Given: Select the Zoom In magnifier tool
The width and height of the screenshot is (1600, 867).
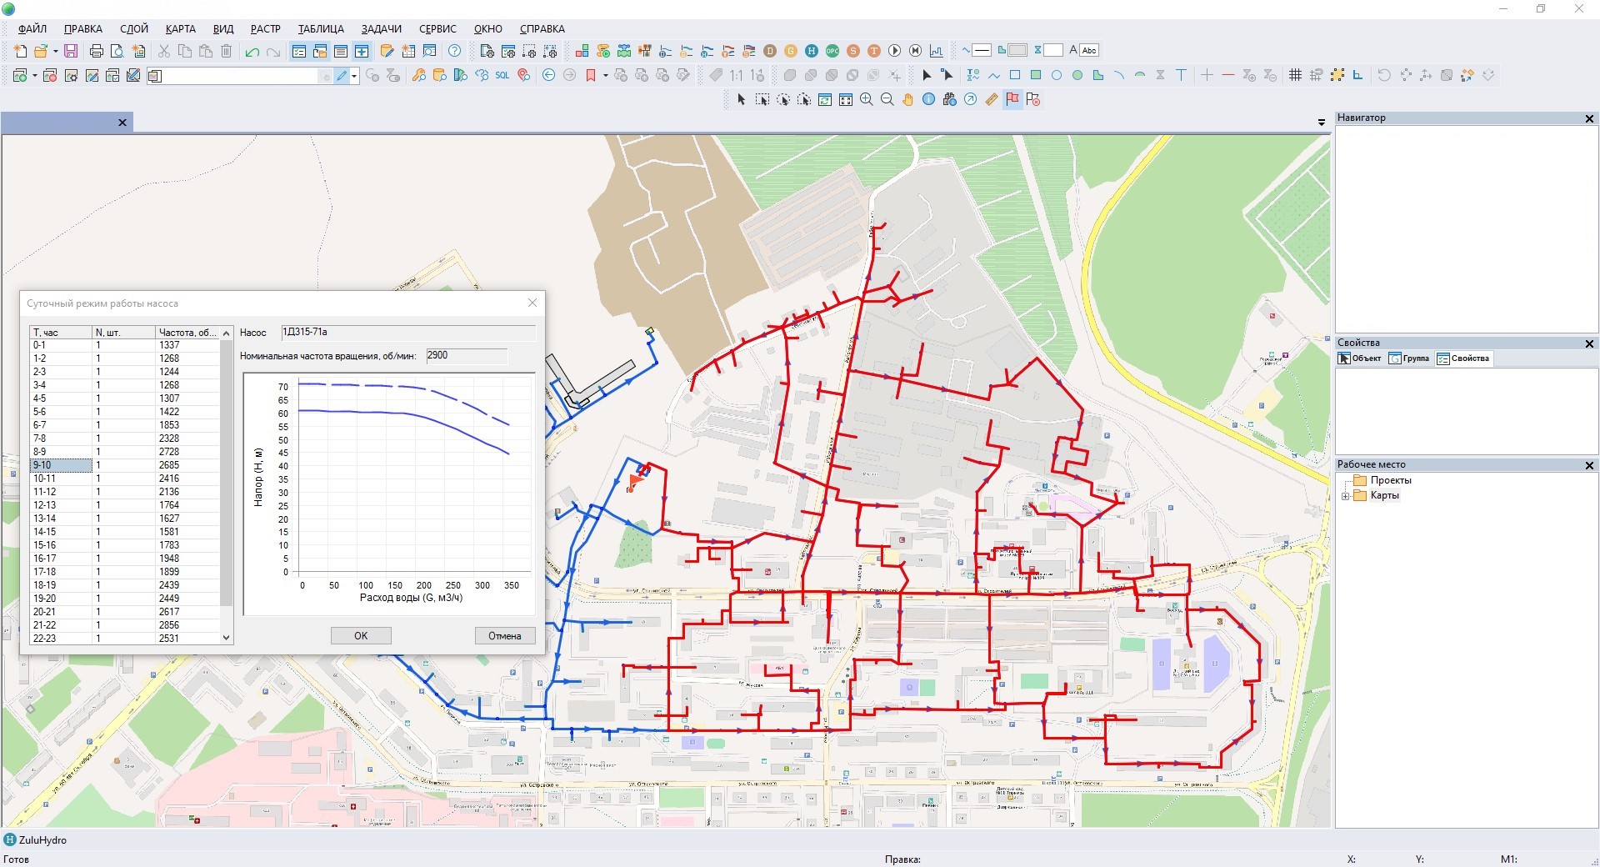Looking at the screenshot, I should point(867,100).
